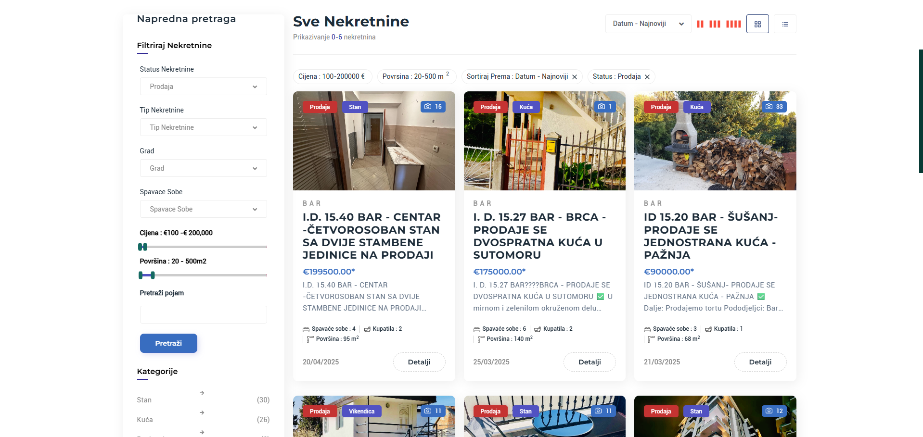
Task: Click the arrow icon next to Stan category
Action: click(x=202, y=393)
